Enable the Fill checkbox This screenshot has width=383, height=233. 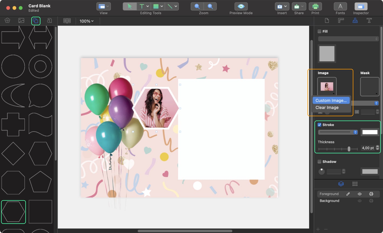click(319, 31)
